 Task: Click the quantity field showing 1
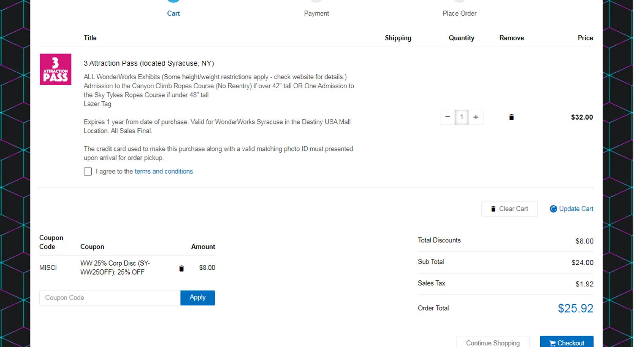coord(462,117)
